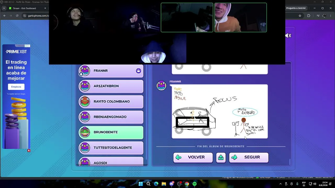335x188 pixels.
Task: Select player FRANNR in the list
Action: (111, 71)
